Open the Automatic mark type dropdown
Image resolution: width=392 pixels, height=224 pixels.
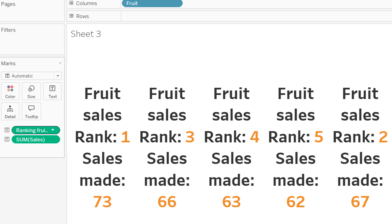[31, 76]
